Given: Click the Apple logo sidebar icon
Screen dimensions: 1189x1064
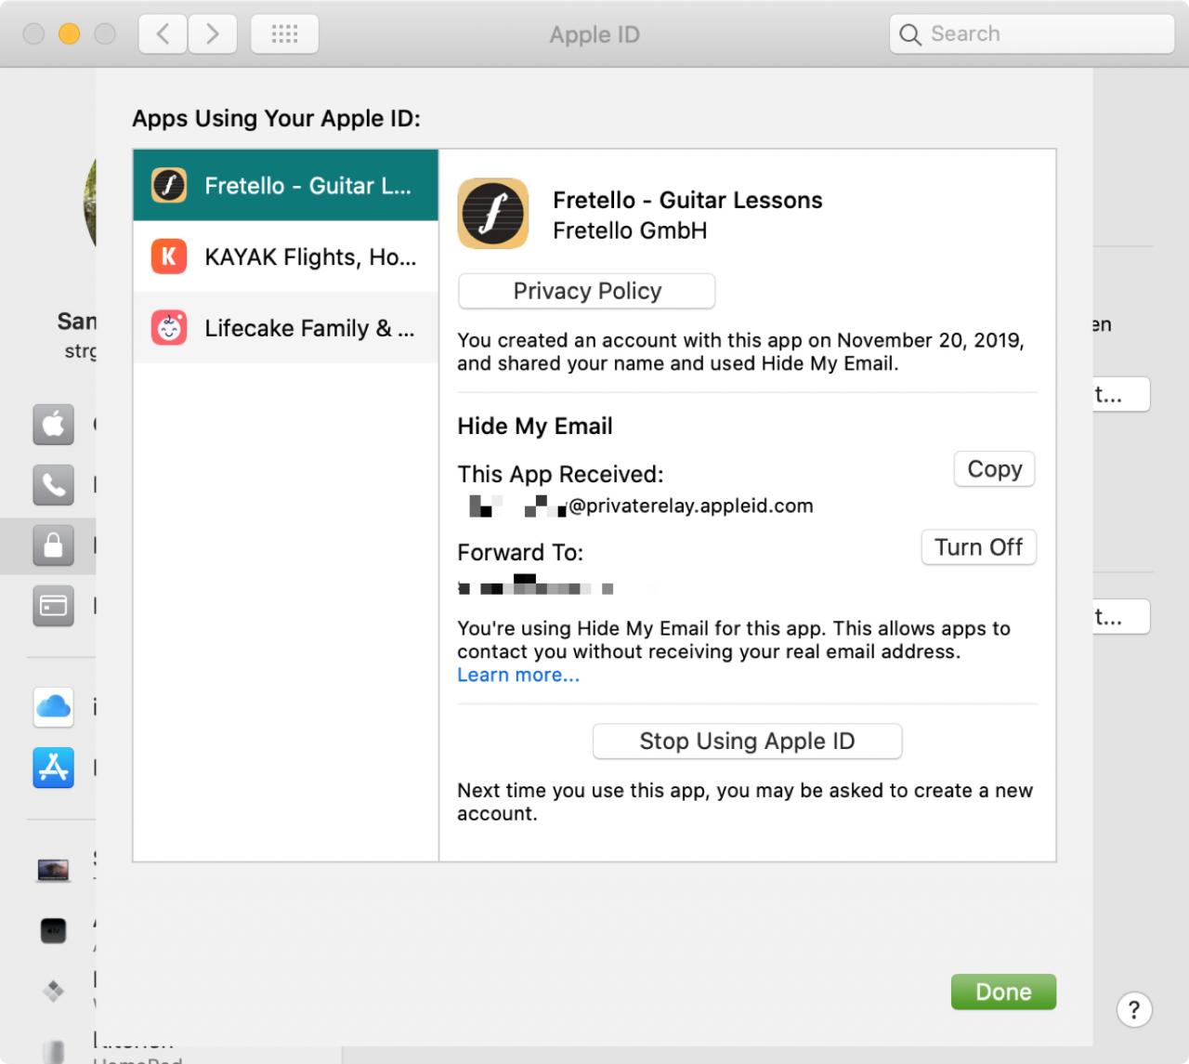Looking at the screenshot, I should pos(54,425).
